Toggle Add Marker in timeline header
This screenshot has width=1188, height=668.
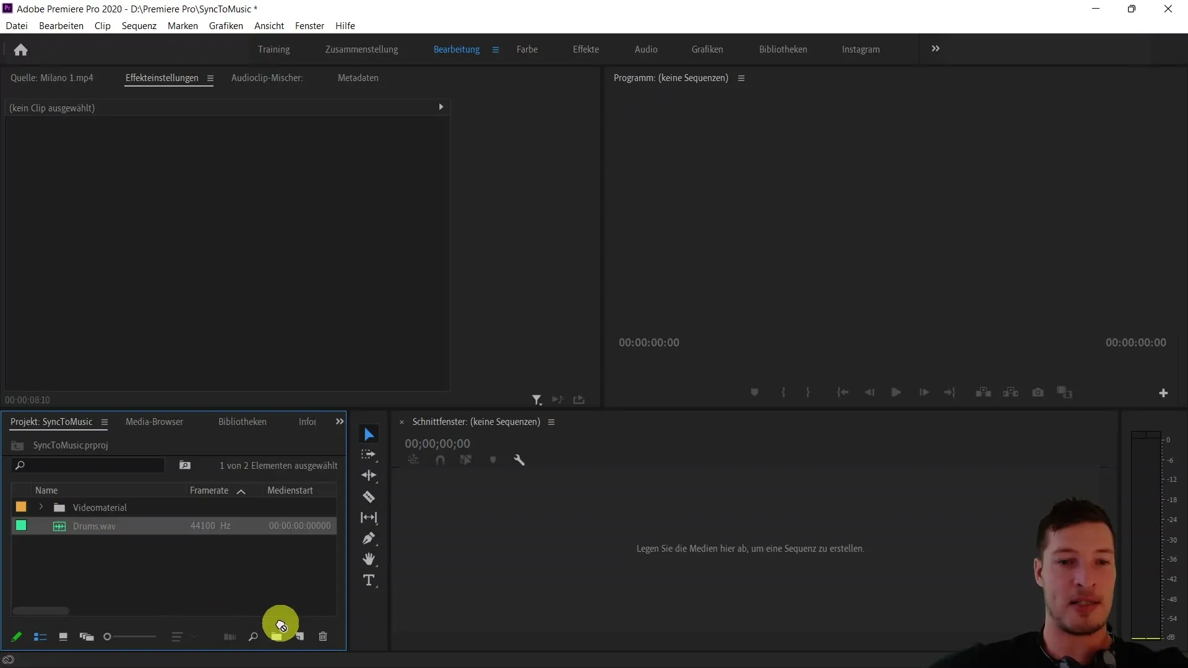coord(493,460)
